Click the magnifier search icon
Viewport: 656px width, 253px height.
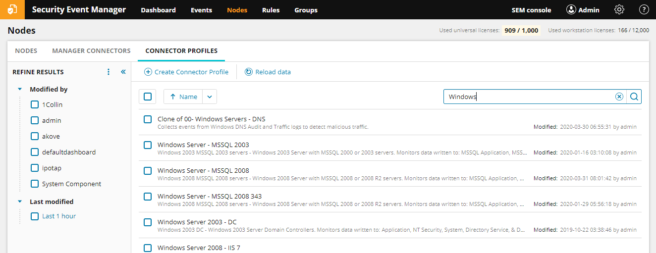click(x=634, y=97)
